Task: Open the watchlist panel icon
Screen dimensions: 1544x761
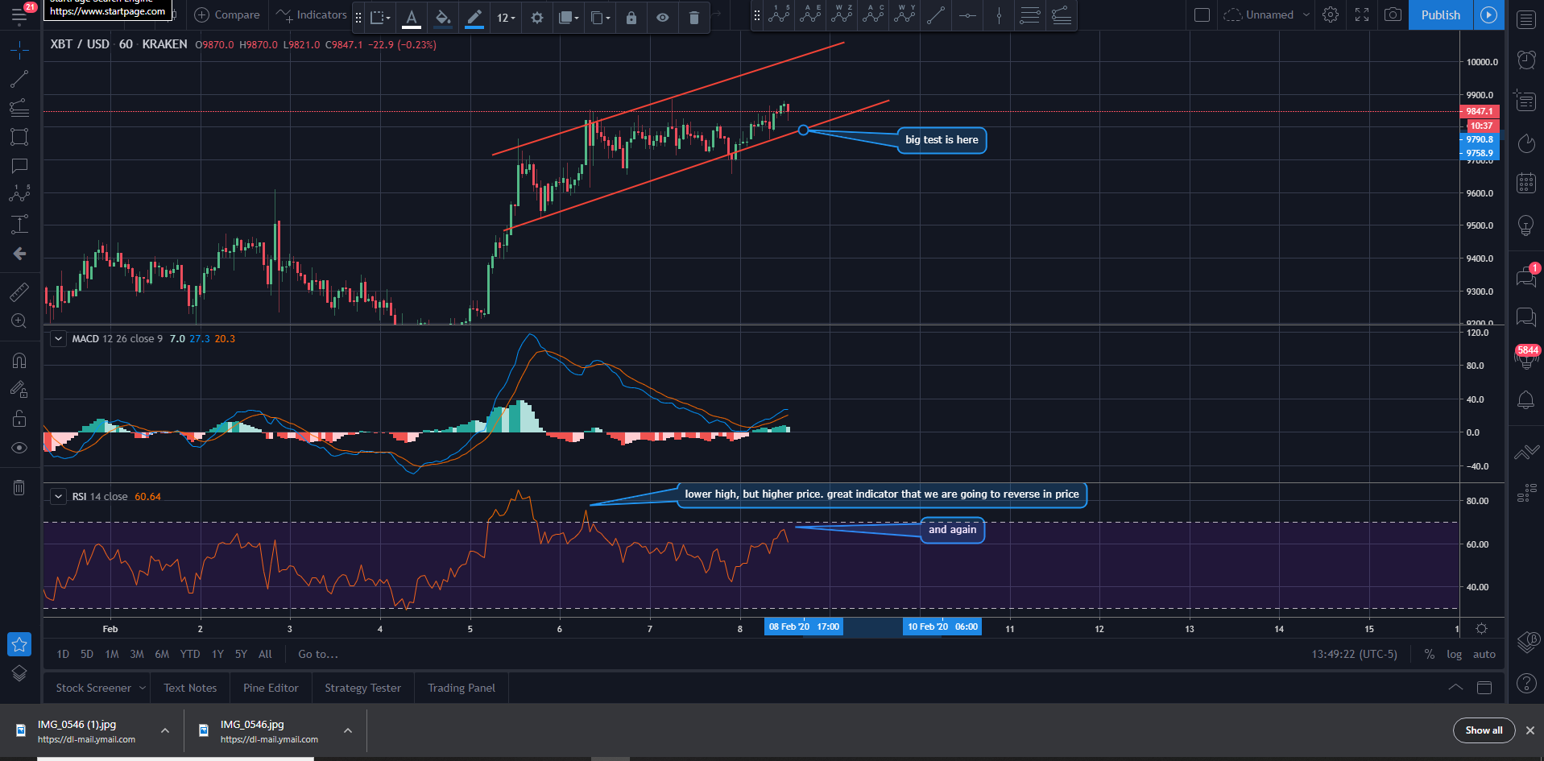Action: (1526, 20)
